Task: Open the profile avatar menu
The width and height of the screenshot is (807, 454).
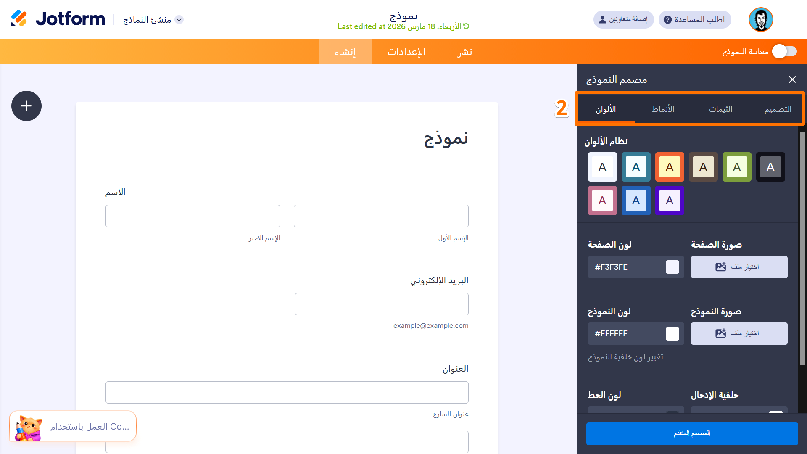Action: click(760, 19)
